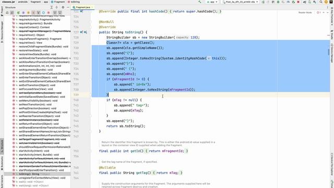The width and height of the screenshot is (334, 188).
Task: Open the Bookmarks tool window
Action: (2, 163)
